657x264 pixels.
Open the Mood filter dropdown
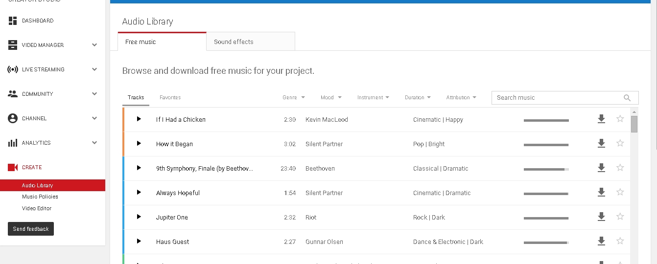coord(331,97)
